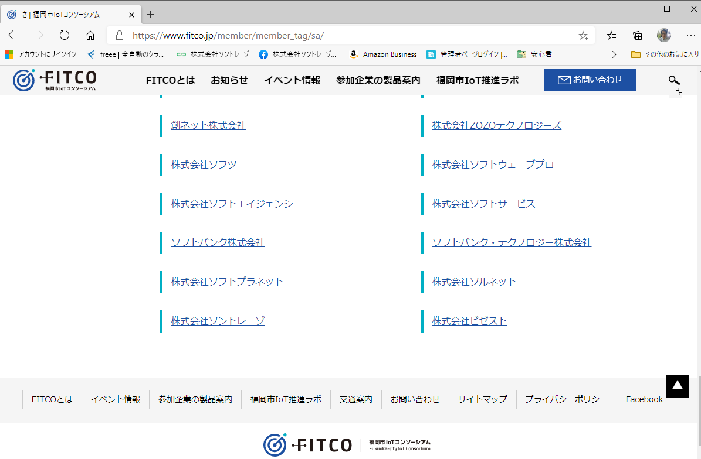
Task: Click footer お問い合わせ link
Action: 415,399
